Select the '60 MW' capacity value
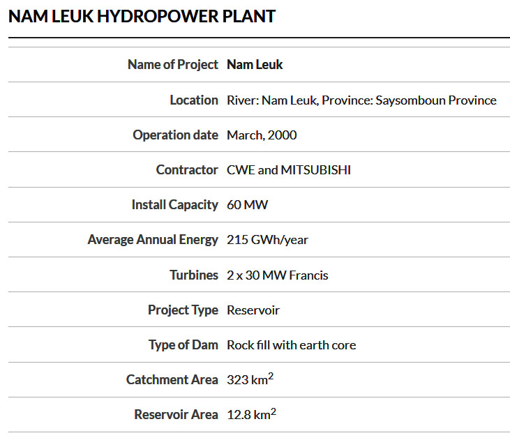The image size is (510, 440). pyautogui.click(x=247, y=204)
